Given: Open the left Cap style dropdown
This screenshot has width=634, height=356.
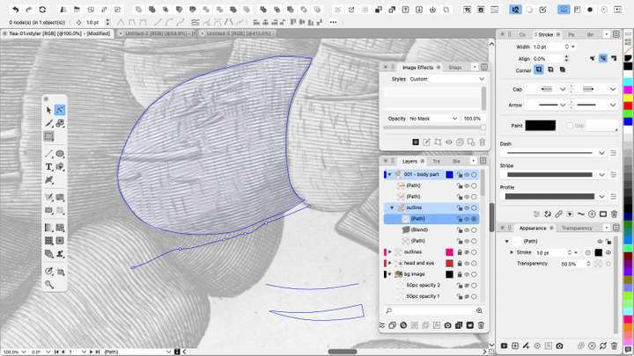Looking at the screenshot, I should coord(548,89).
